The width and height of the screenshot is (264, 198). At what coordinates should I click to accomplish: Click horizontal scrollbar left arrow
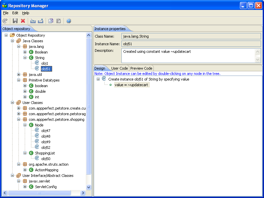point(5,193)
